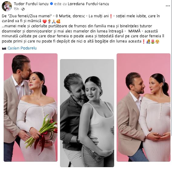This screenshot has height=172, width=172.
Task: Open the tagged Loredana Furdui-Iancu profile link
Action: [x=88, y=4]
